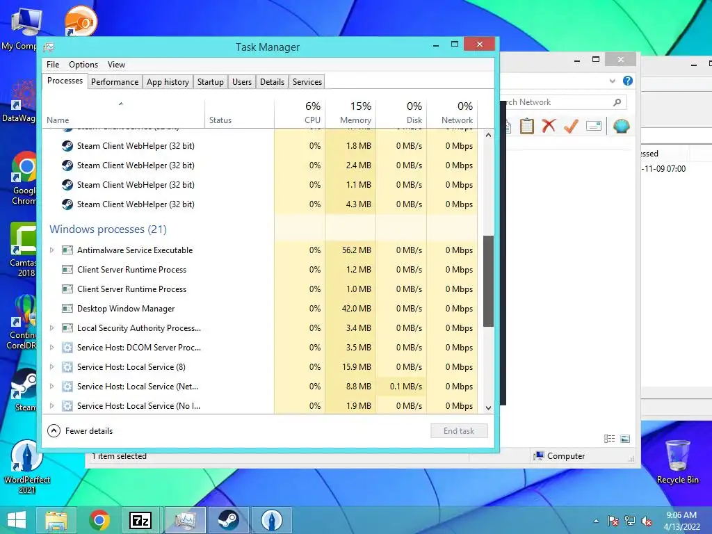Expand Service Host: DCOM Server Process
Image resolution: width=712 pixels, height=534 pixels.
(x=51, y=348)
